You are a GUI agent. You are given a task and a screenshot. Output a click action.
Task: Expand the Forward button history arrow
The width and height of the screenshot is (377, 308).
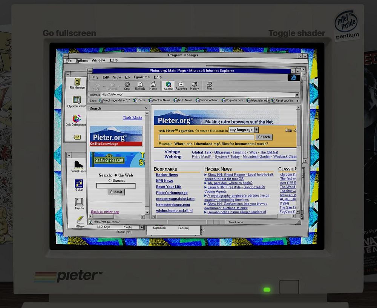click(x=119, y=86)
